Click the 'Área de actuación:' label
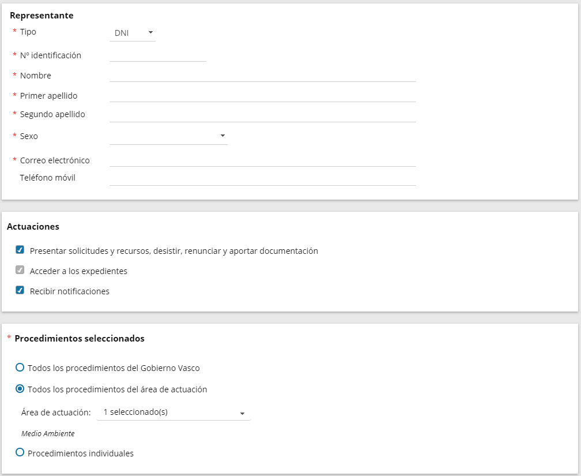Image resolution: width=581 pixels, height=476 pixels. click(x=56, y=413)
